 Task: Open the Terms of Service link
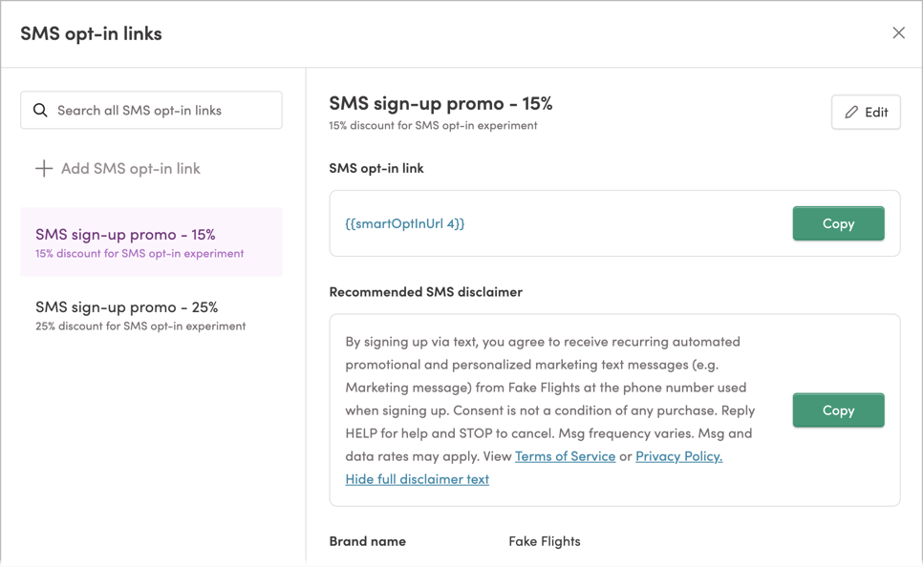pyautogui.click(x=565, y=456)
